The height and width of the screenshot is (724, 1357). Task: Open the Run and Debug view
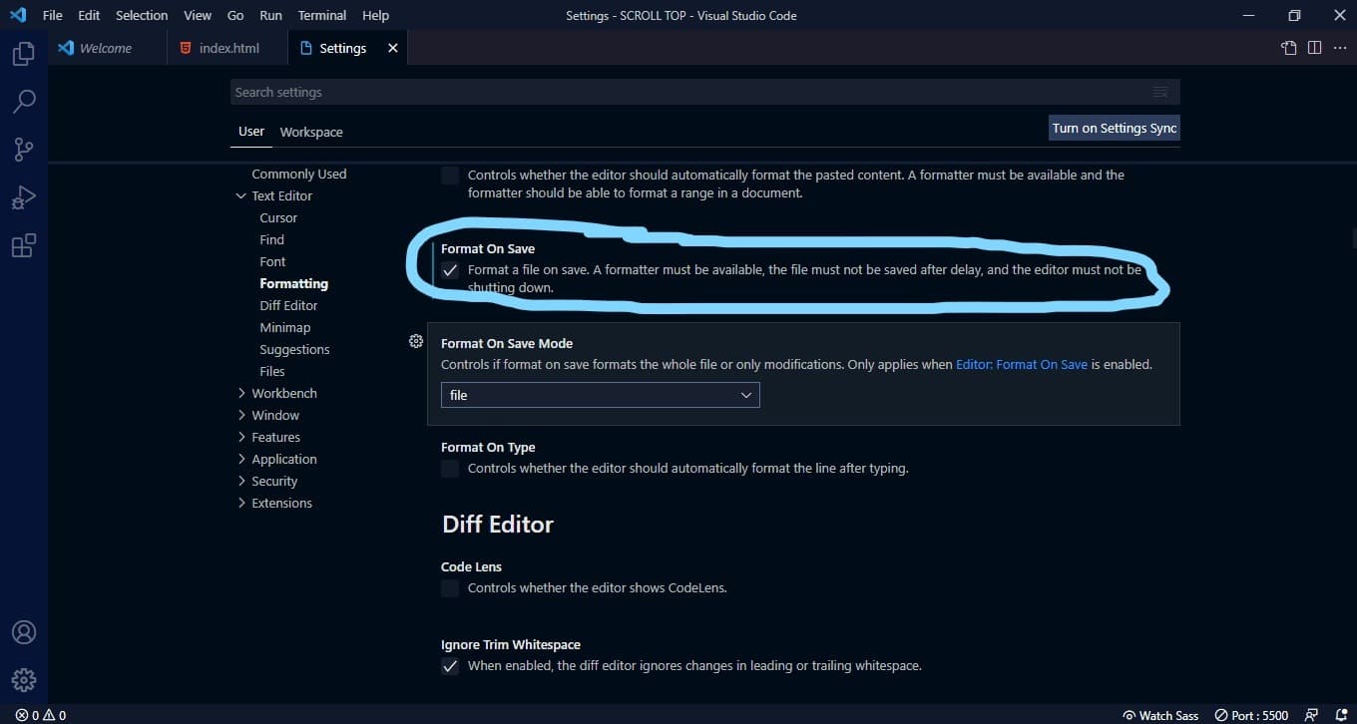22,196
